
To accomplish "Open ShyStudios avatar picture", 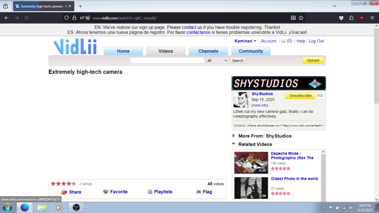I will (241, 100).
